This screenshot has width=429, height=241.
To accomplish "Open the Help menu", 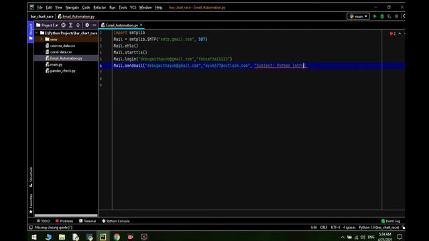I will [159, 7].
